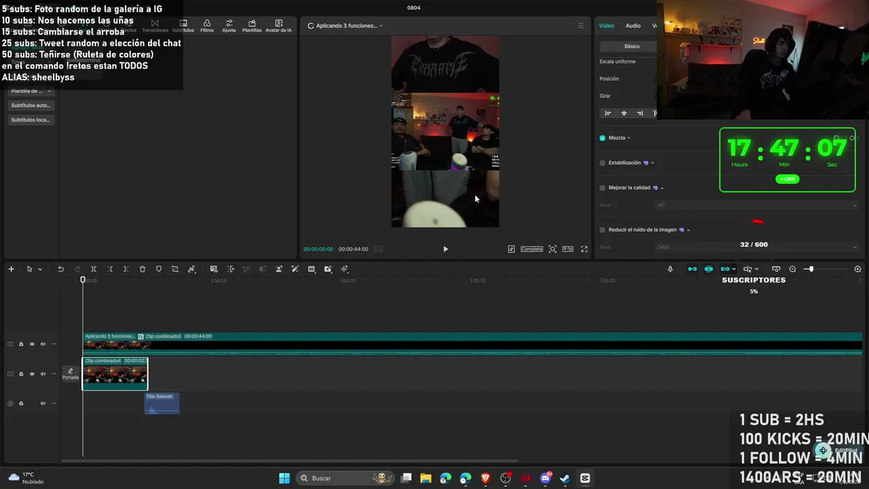Mute the Title Swoosh audio track
869x489 pixels.
tap(43, 403)
